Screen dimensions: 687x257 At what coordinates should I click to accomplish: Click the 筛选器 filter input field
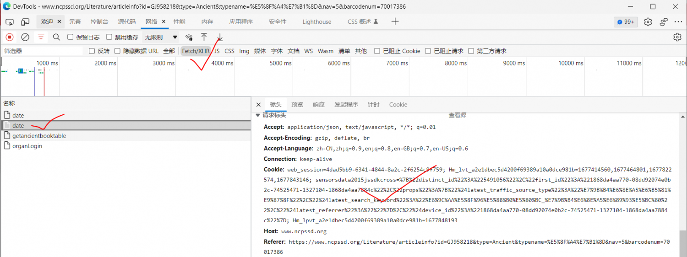42,51
